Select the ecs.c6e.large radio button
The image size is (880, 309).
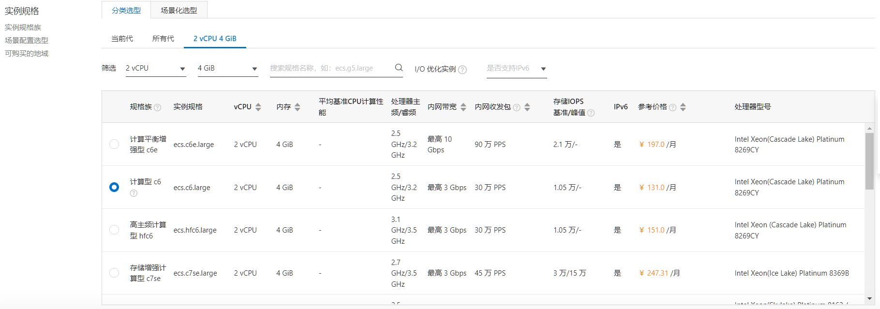[114, 144]
